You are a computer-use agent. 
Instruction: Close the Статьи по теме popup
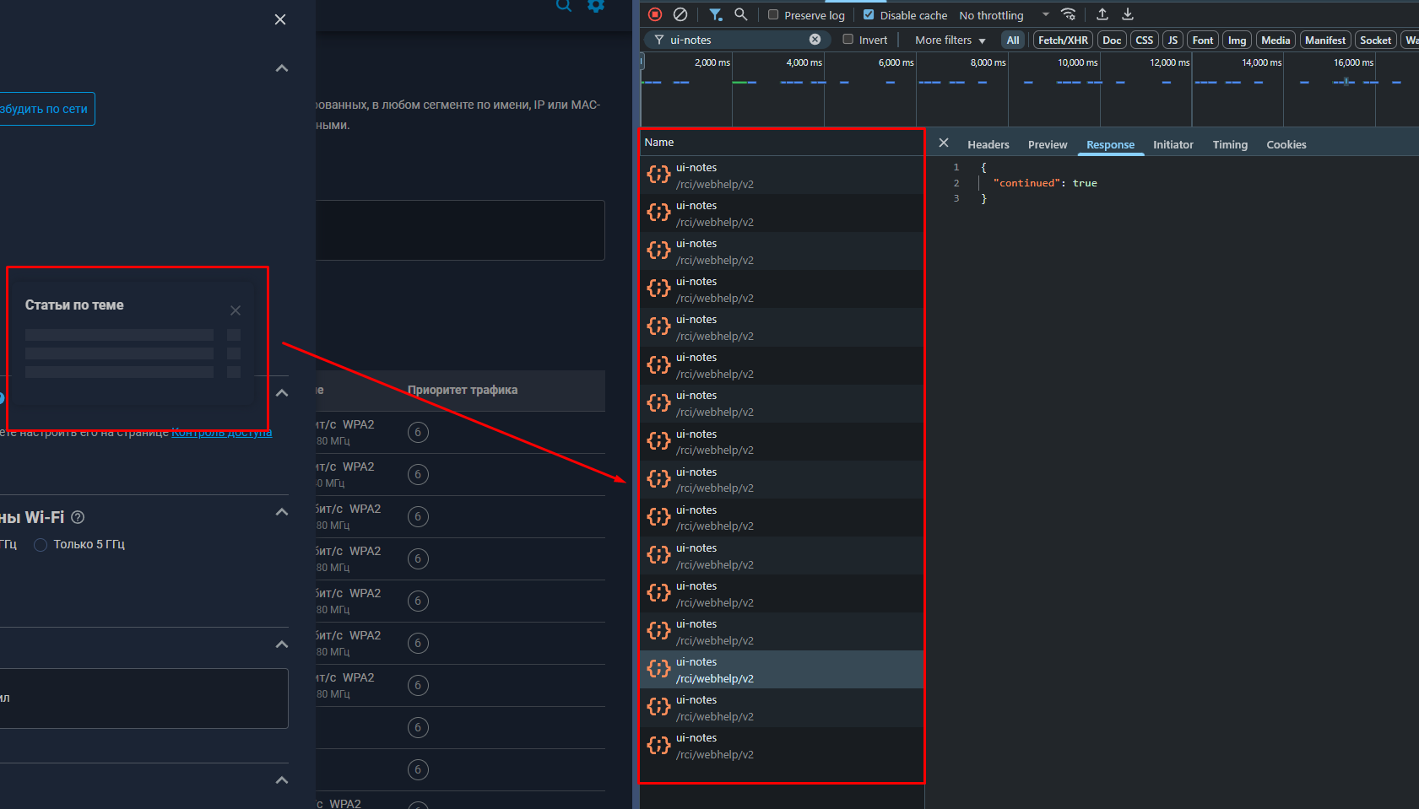tap(236, 310)
